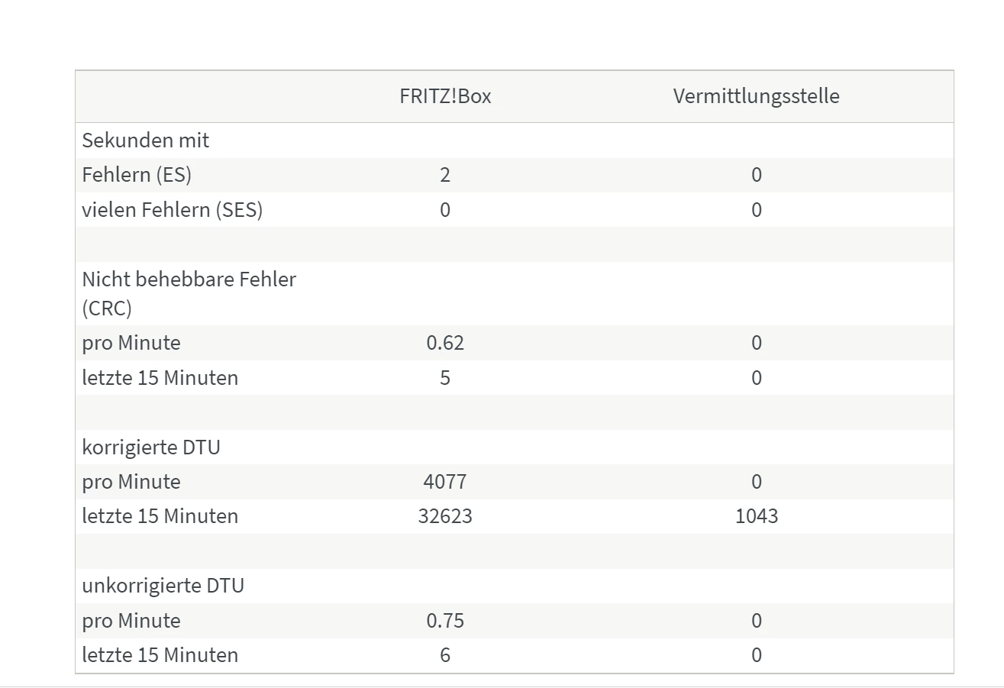This screenshot has height=688, width=1004.
Task: Select the uncorrected DTU value 0.75
Action: point(445,621)
